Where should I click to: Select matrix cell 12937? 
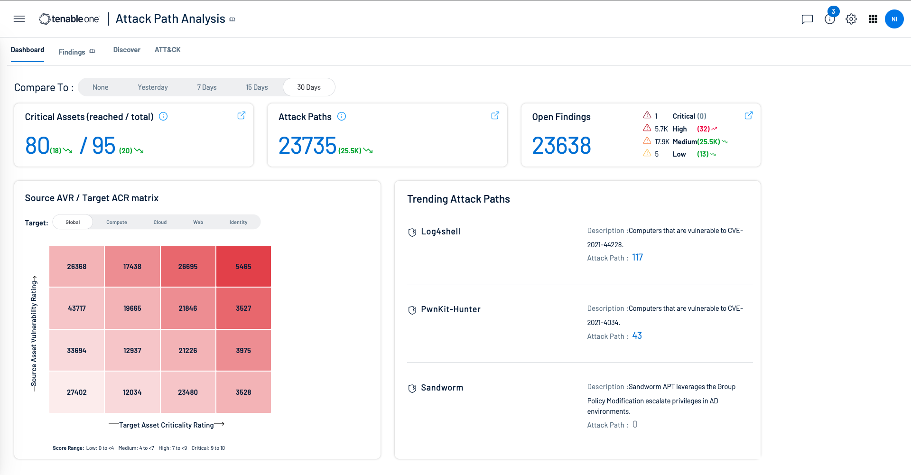[132, 350]
